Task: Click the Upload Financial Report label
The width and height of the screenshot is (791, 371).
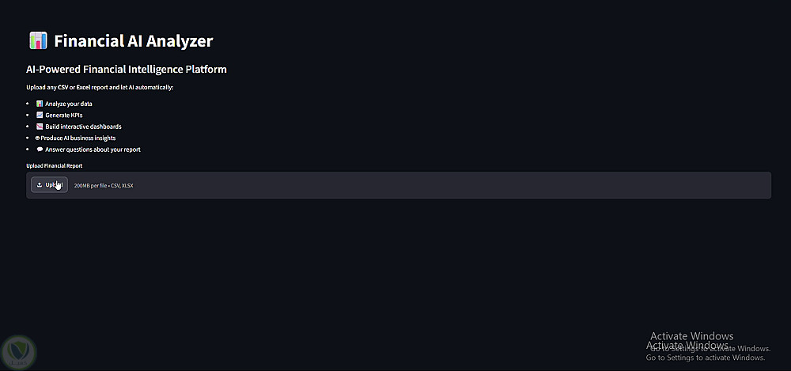Action: pyautogui.click(x=54, y=165)
